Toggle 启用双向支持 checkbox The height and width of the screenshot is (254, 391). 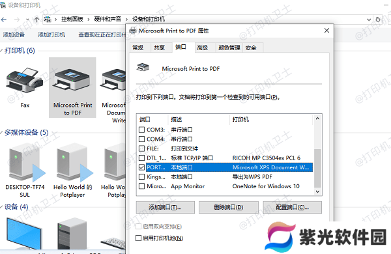click(x=138, y=227)
